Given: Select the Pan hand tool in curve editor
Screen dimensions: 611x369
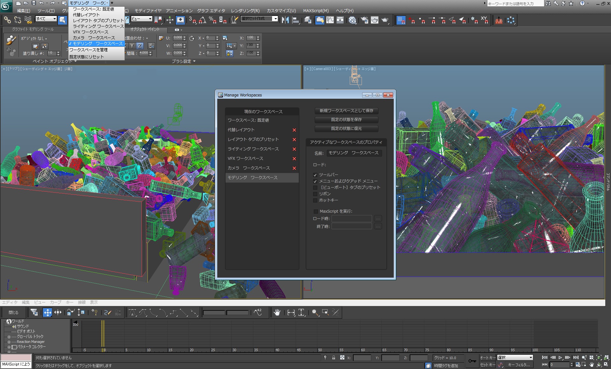Looking at the screenshot, I should pos(277,313).
